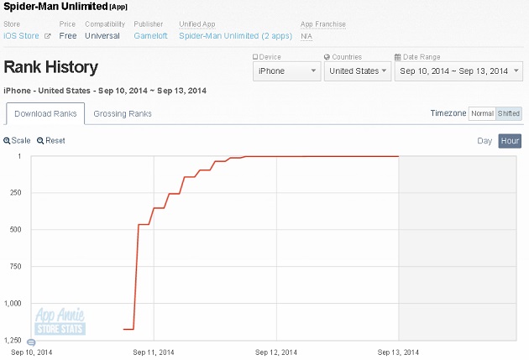Click the 1,000 rank axis value
Screen dimensions: 529x360
(x=13, y=304)
